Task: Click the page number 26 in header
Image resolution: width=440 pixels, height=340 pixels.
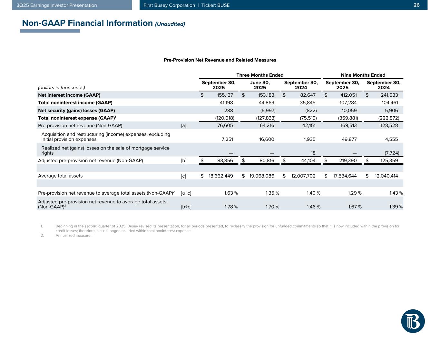Action: click(x=416, y=5)
